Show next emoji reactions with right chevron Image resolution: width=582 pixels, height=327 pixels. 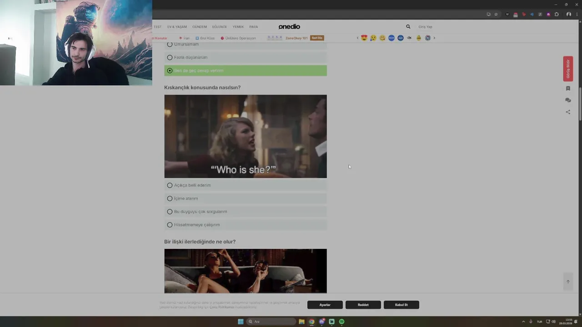[x=434, y=38]
